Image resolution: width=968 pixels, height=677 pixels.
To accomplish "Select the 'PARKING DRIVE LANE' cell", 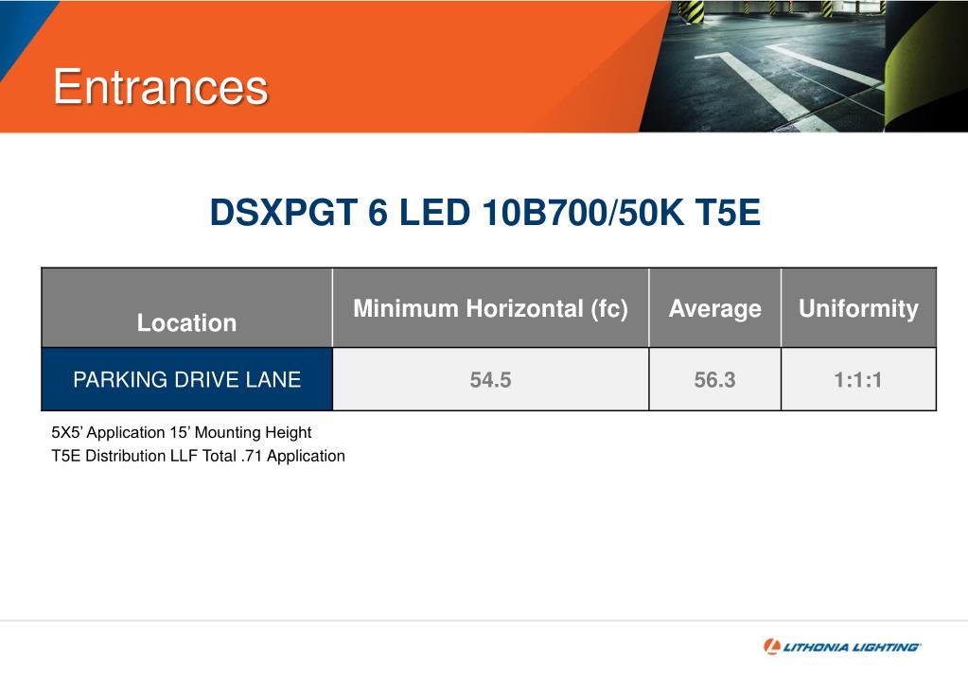I will pyautogui.click(x=186, y=379).
